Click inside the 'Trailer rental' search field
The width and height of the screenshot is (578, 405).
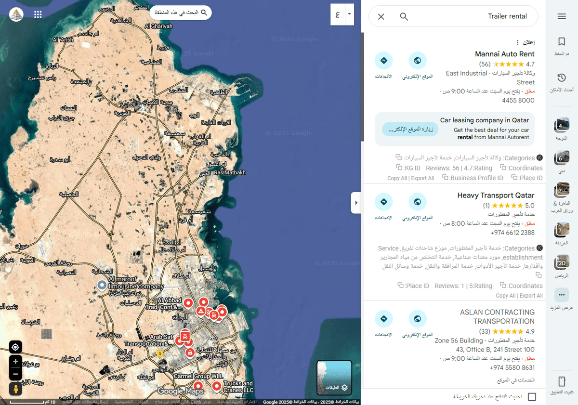(x=507, y=16)
